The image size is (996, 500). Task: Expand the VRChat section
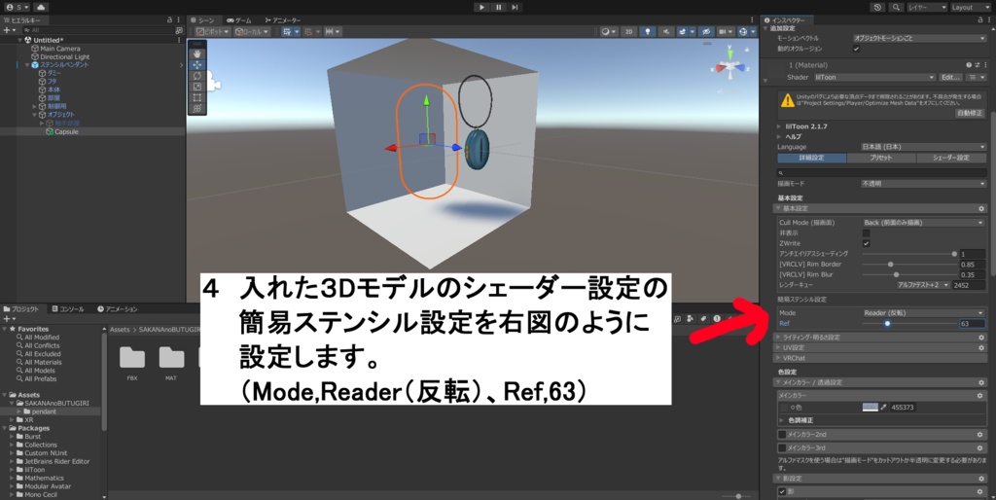pyautogui.click(x=879, y=358)
